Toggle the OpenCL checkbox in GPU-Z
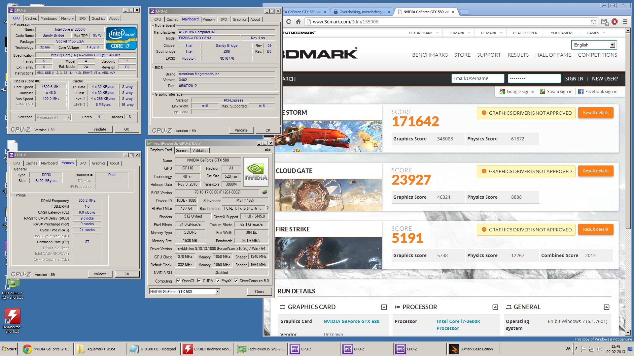 178,281
